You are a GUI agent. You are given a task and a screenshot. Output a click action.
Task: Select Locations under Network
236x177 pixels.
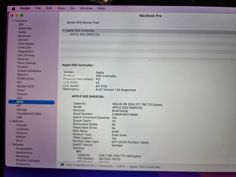coord(23,129)
